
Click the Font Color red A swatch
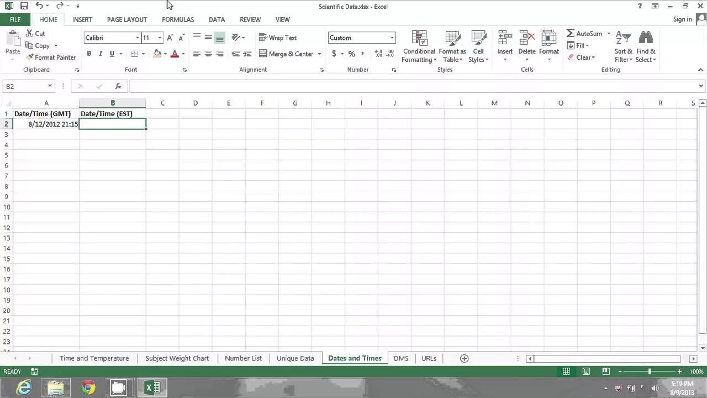pyautogui.click(x=175, y=54)
